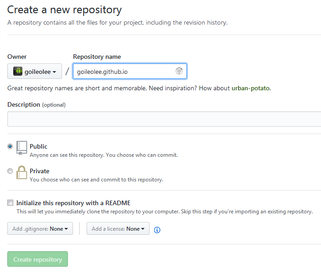Image resolution: width=321 pixels, height=274 pixels.
Task: Click the bold Private label text
Action: coord(39,171)
